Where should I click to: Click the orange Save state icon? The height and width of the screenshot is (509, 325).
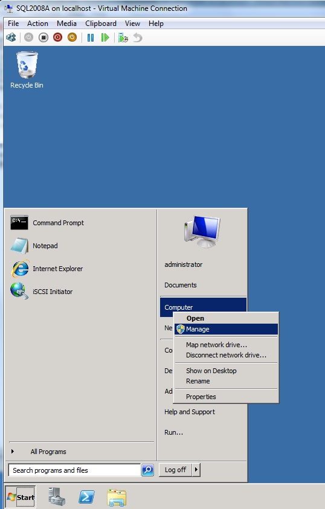pos(72,37)
